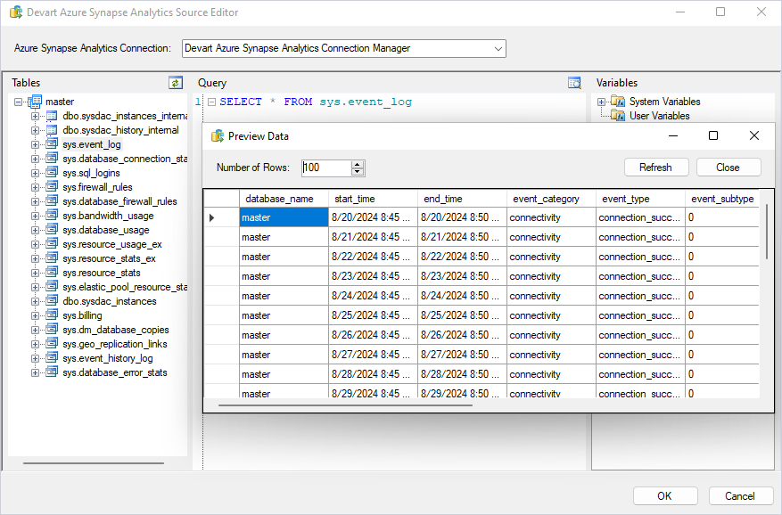Click the OK button
This screenshot has height=515, width=782.
[x=665, y=496]
